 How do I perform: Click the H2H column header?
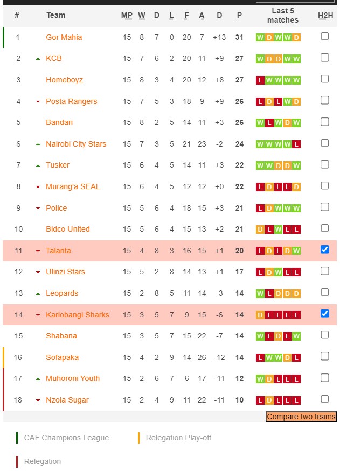pyautogui.click(x=325, y=16)
